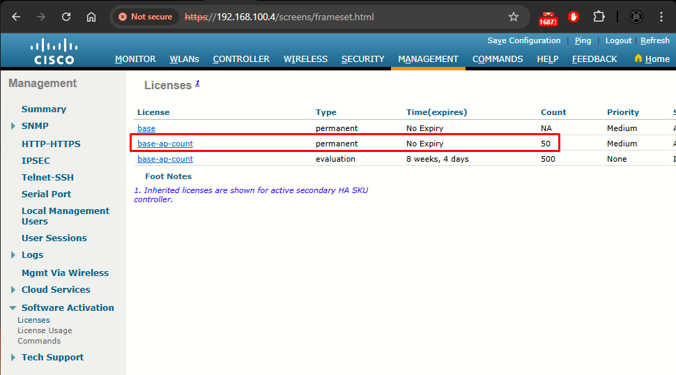Click the Home link text
This screenshot has height=375, width=676.
click(x=657, y=59)
